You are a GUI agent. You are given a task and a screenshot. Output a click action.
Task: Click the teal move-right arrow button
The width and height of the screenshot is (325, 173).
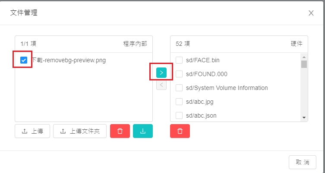(161, 72)
